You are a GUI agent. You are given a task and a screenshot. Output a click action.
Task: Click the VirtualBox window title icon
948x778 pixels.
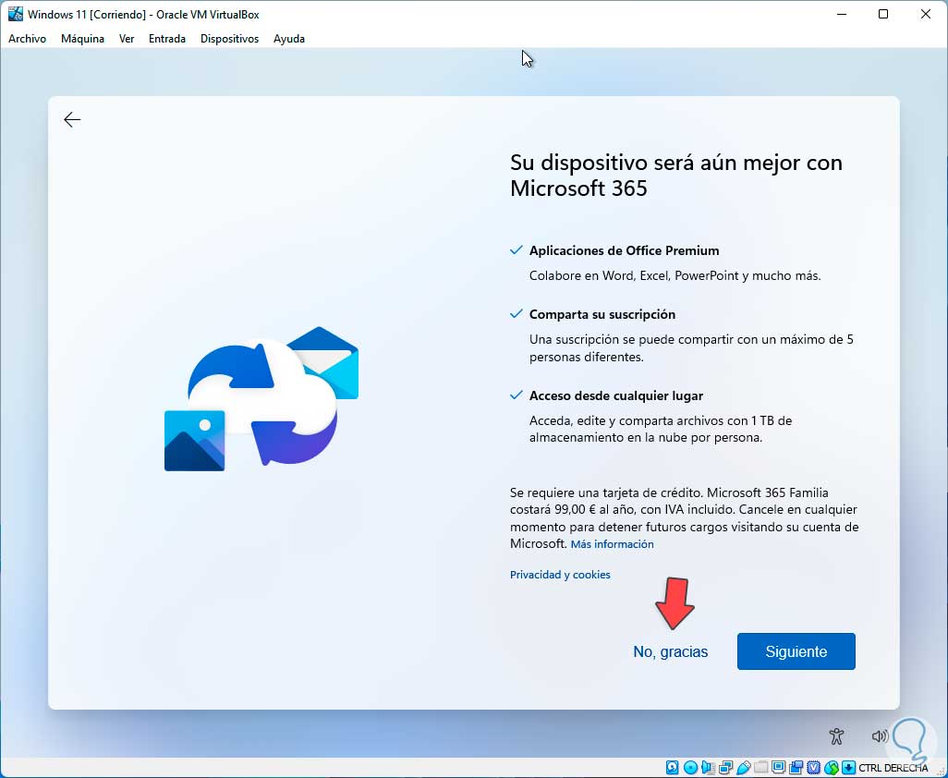15,14
